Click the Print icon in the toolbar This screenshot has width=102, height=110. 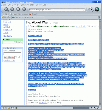coord(90,9)
